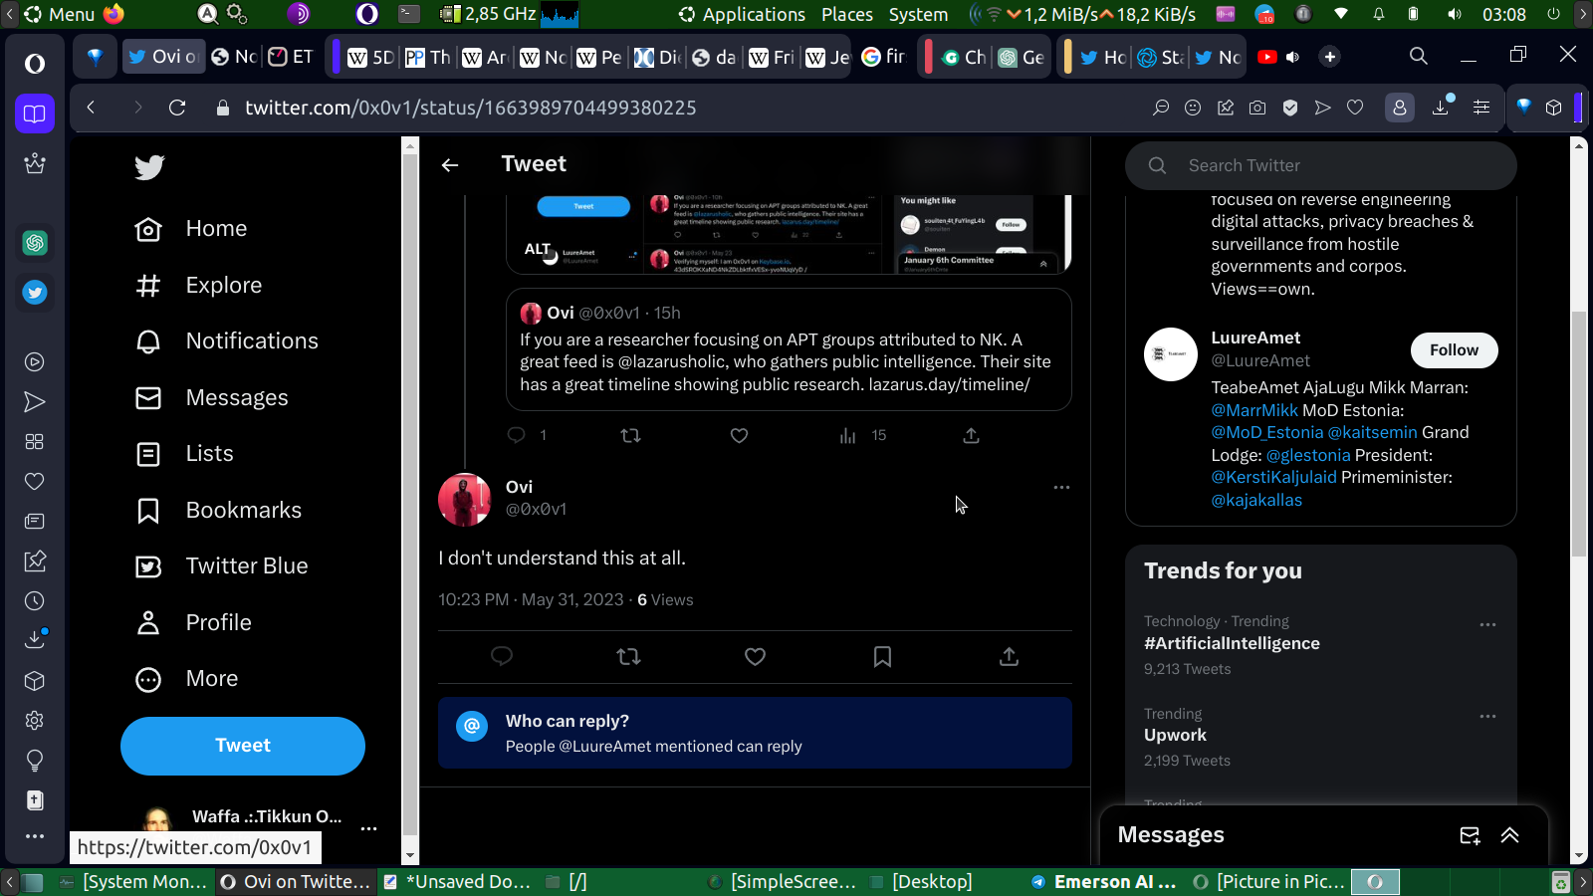Mute the YouTube tab audio
Image resolution: width=1593 pixels, height=896 pixels.
[1292, 57]
